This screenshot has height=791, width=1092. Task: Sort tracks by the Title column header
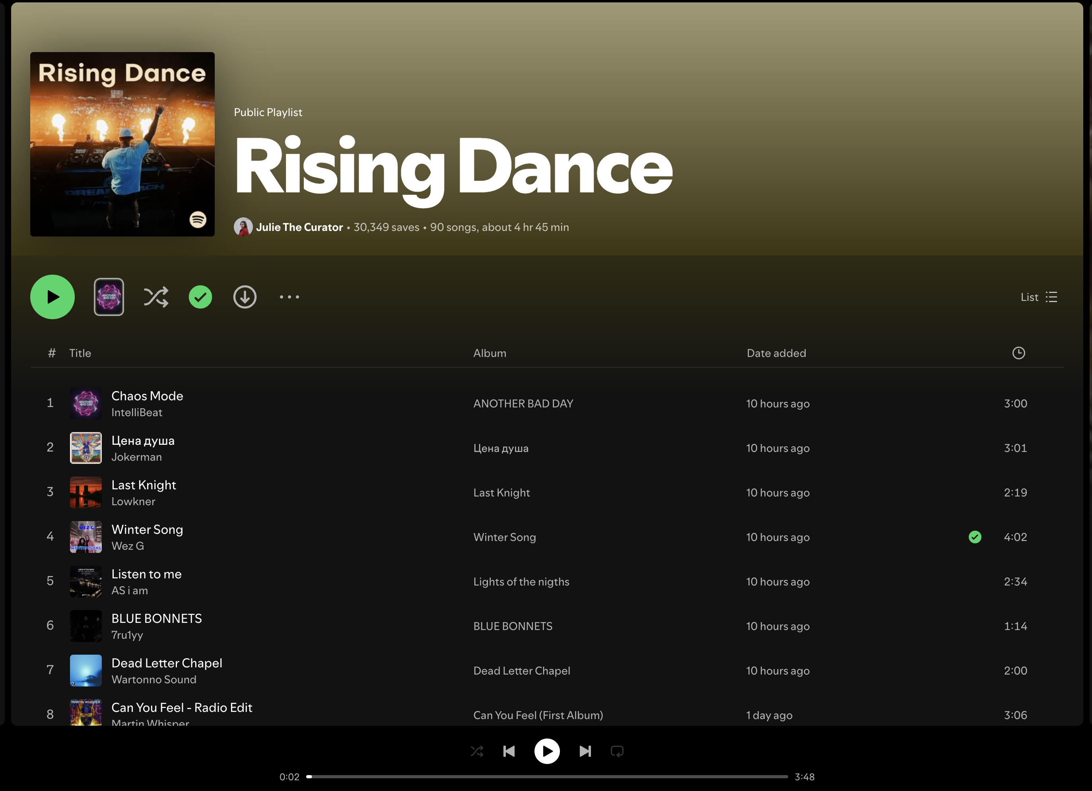(x=80, y=353)
